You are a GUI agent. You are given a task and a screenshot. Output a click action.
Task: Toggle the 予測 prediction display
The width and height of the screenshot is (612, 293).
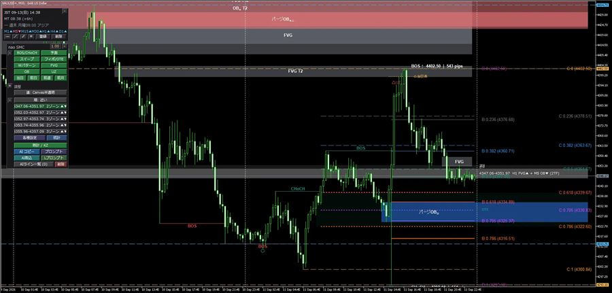point(54,53)
